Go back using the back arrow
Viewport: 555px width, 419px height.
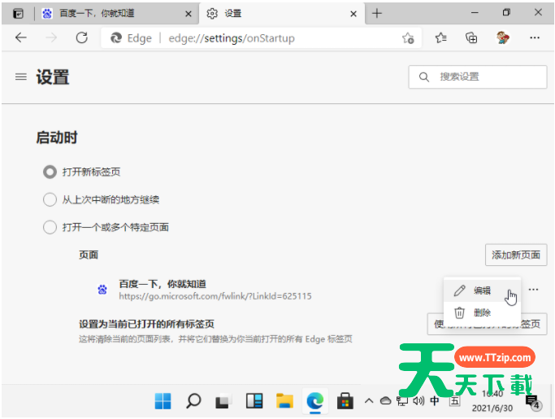pos(21,38)
